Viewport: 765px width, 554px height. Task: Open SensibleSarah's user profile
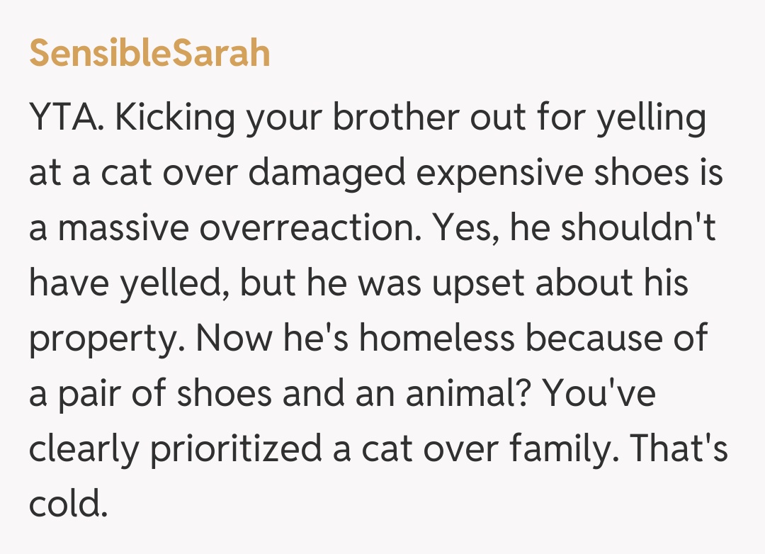pos(149,53)
